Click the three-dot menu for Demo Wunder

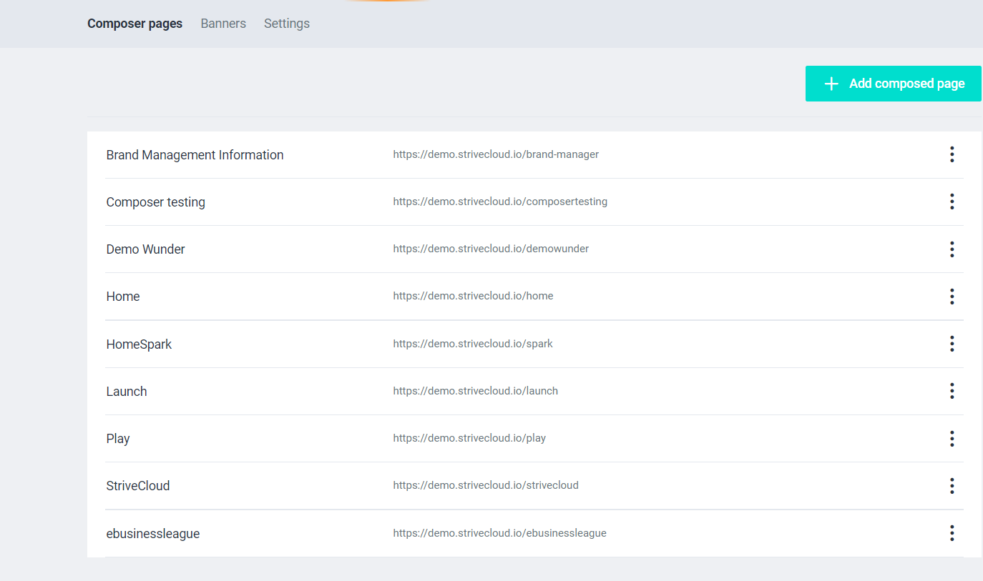coord(952,249)
